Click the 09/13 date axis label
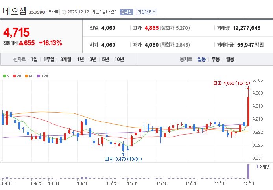Image resolution: width=273 pixels, height=190 pixels. click(x=7, y=183)
